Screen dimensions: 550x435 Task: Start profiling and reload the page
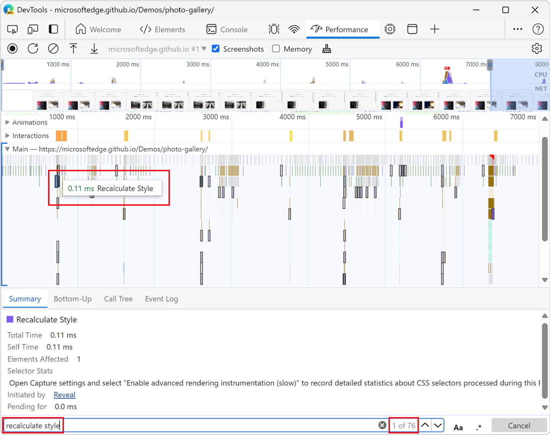tap(33, 48)
